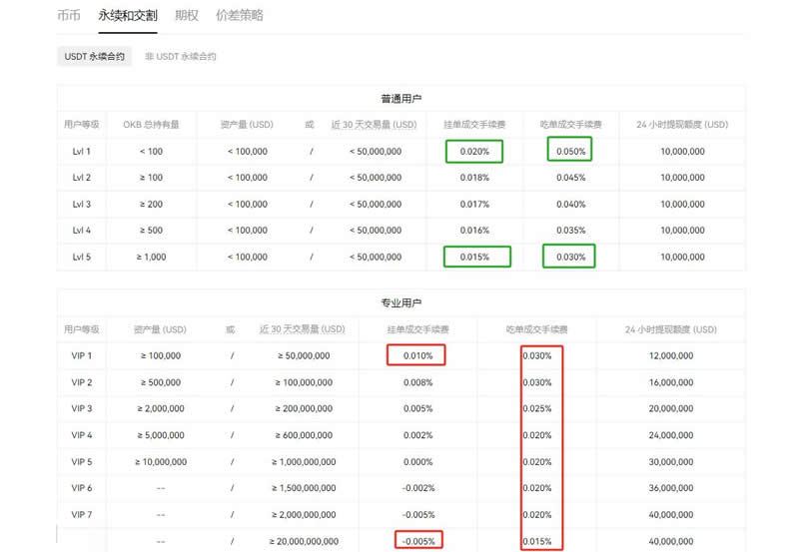Click the Lvl 1 taker fee 0.050% cell
The height and width of the screenshot is (552, 799).
coord(570,152)
